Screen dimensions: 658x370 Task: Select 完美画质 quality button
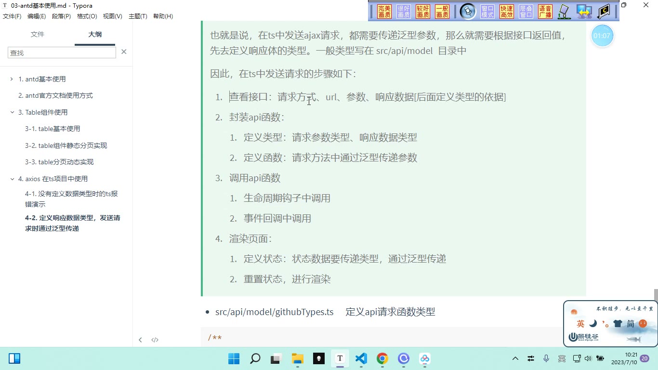[384, 12]
